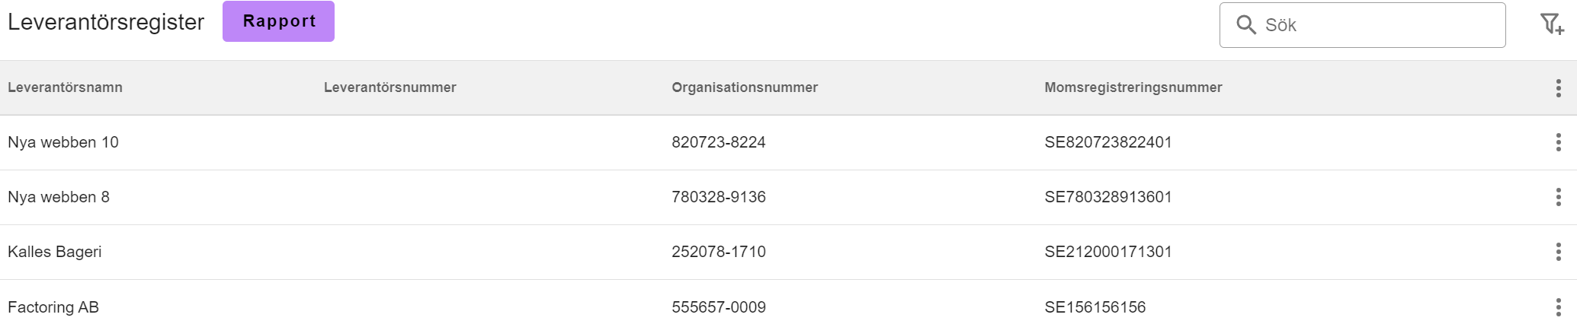The width and height of the screenshot is (1577, 324).
Task: Select the Nya webben 10 supplier row
Action: tap(788, 142)
